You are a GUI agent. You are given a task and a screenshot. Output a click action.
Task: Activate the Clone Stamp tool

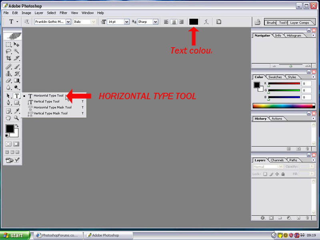8,74
